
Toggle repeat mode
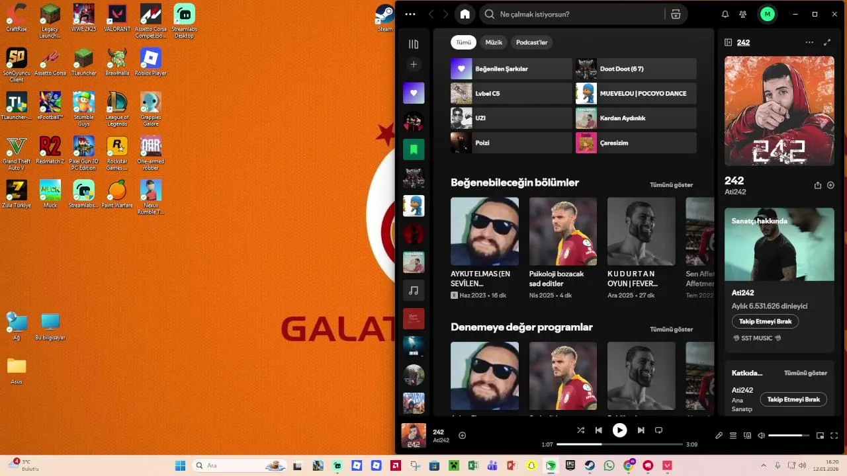[658, 430]
